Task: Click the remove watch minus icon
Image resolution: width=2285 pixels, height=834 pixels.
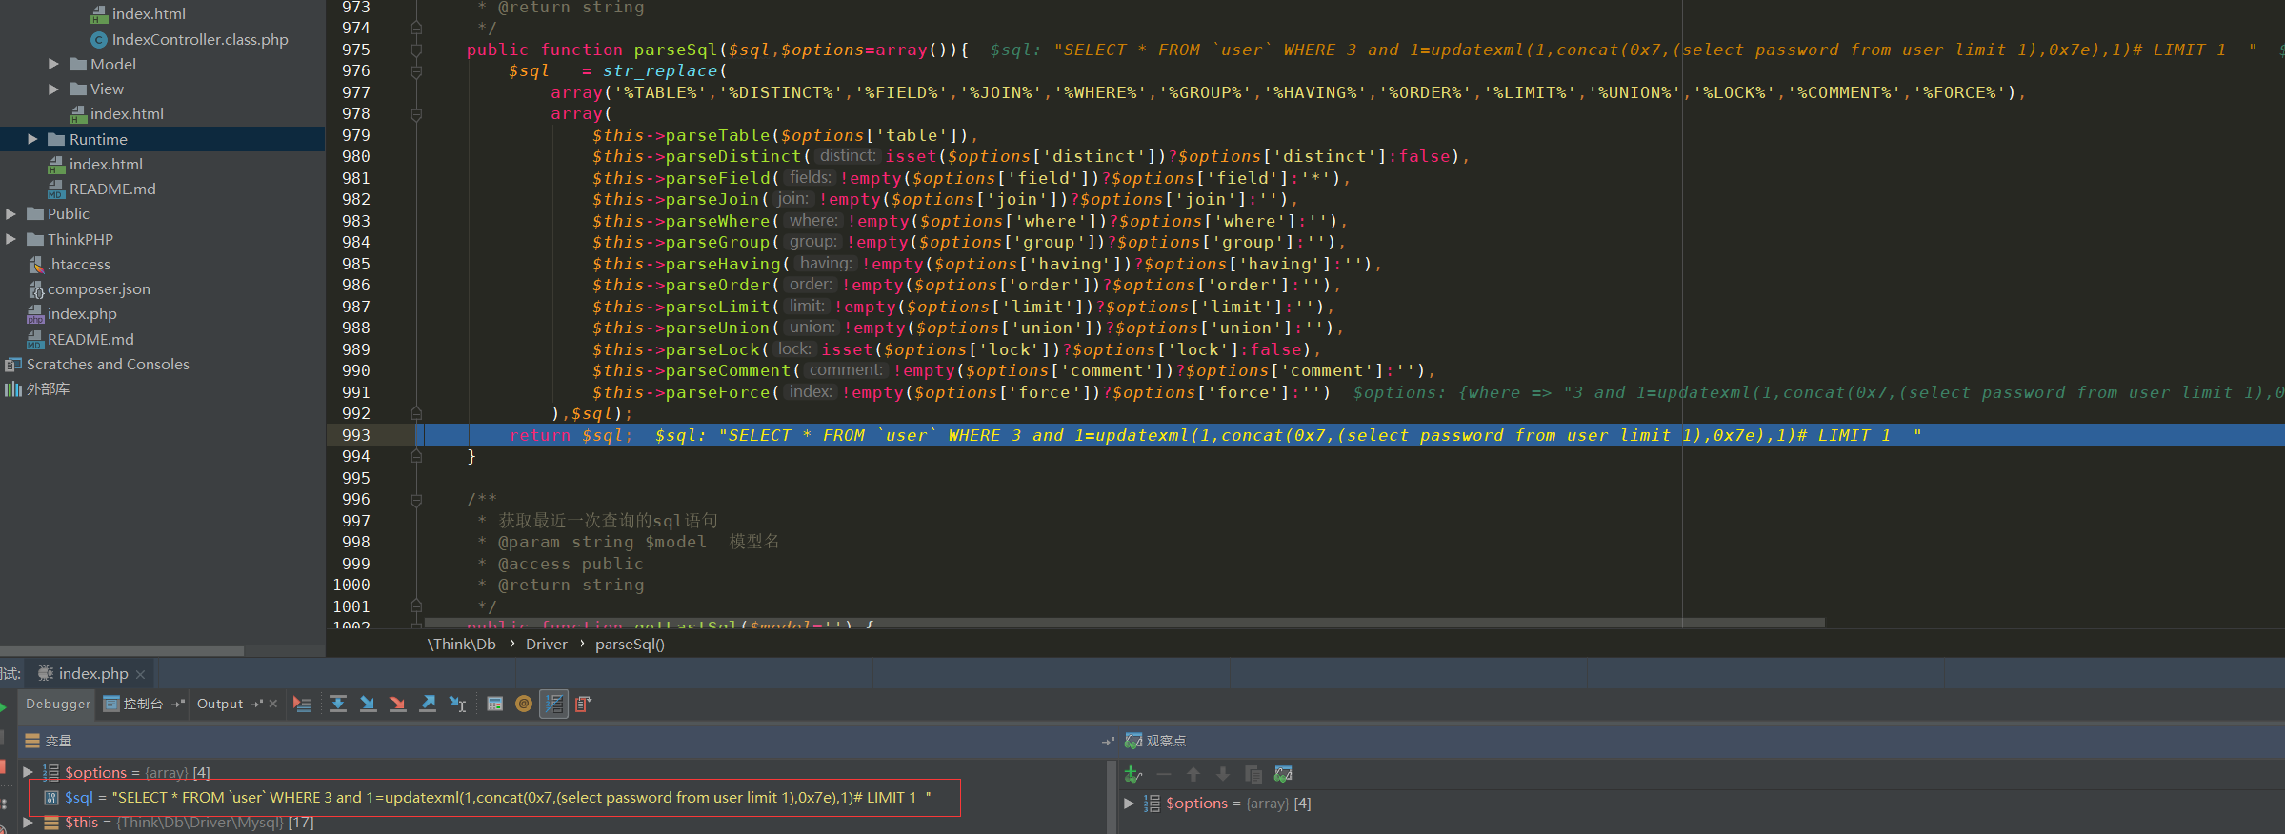Action: pos(1164,775)
